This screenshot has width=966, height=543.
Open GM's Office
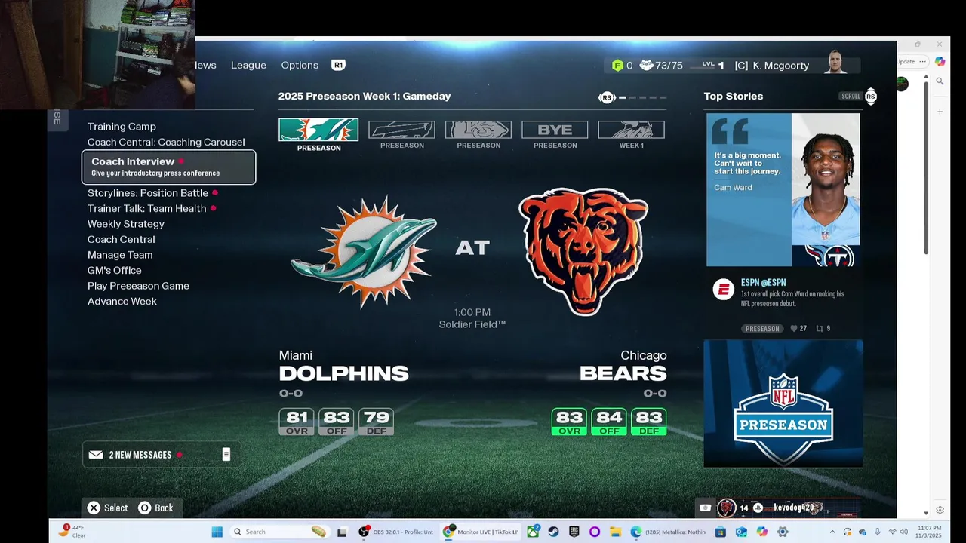pos(114,270)
